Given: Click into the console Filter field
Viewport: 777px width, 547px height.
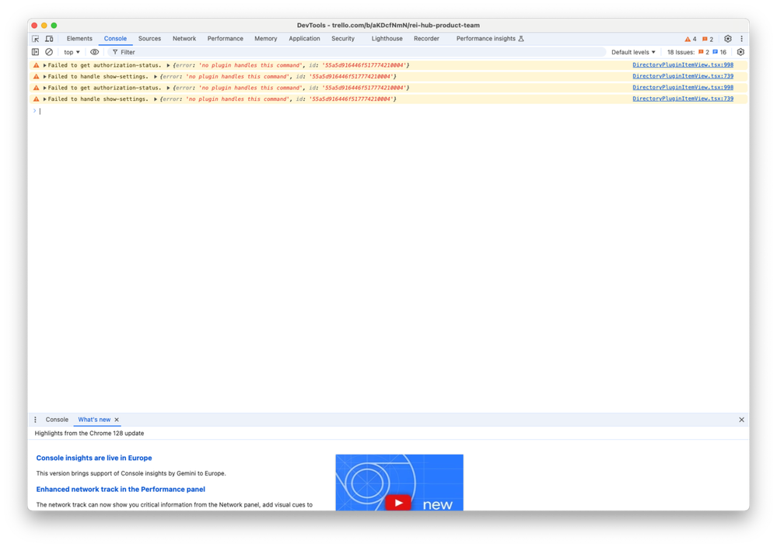Looking at the screenshot, I should coord(357,52).
